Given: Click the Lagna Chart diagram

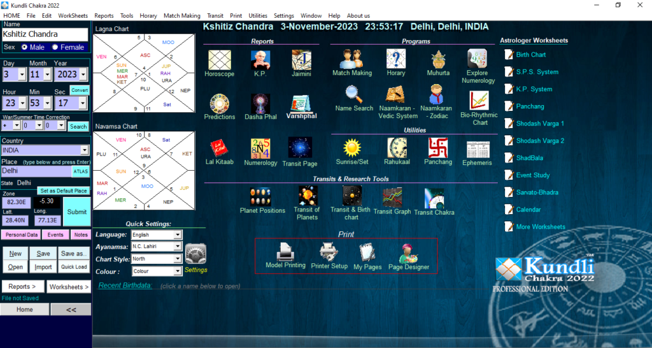Looking at the screenshot, I should coord(144,73).
